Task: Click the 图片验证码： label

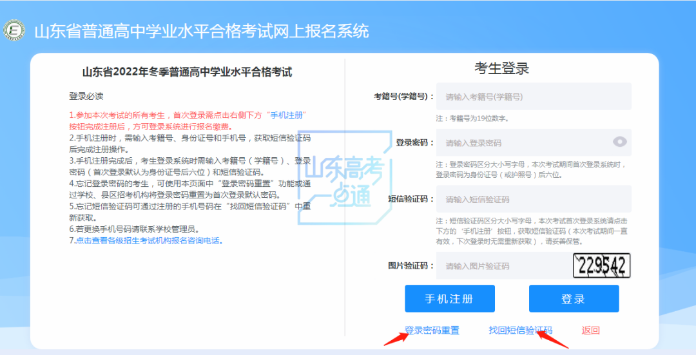Action: (411, 266)
